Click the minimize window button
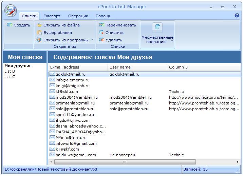The width and height of the screenshot is (243, 176). click(x=211, y=7)
